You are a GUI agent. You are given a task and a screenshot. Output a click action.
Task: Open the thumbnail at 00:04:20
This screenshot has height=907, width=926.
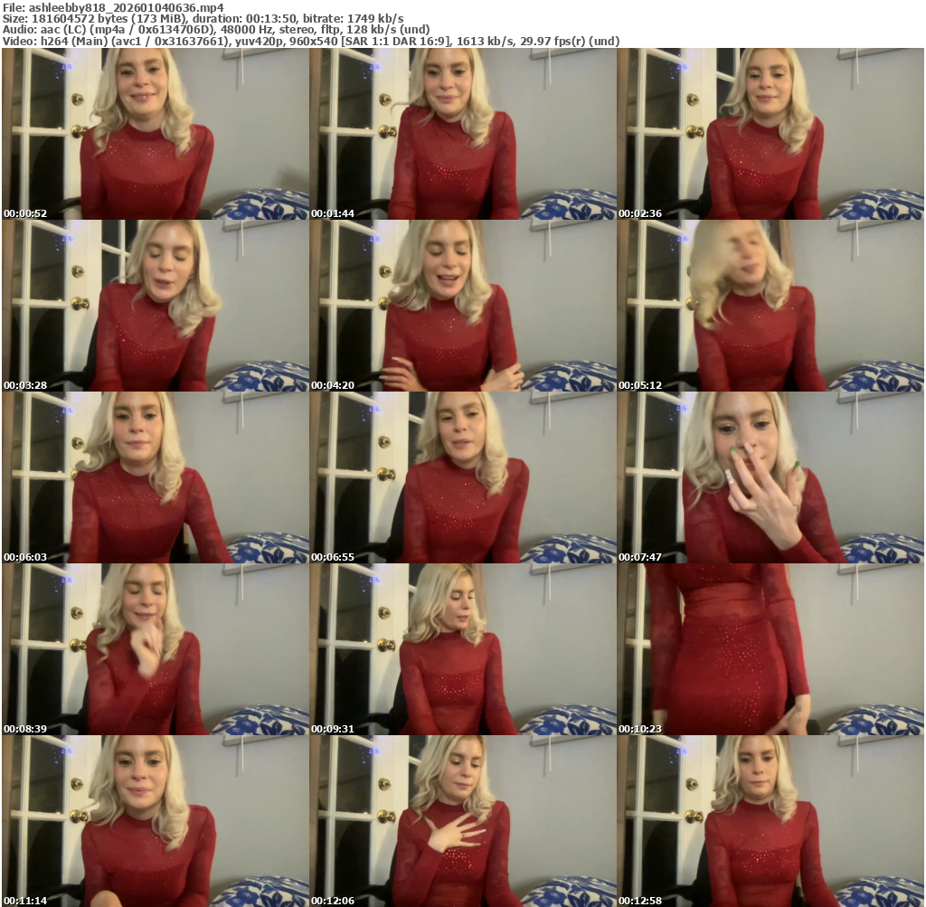pyautogui.click(x=463, y=306)
